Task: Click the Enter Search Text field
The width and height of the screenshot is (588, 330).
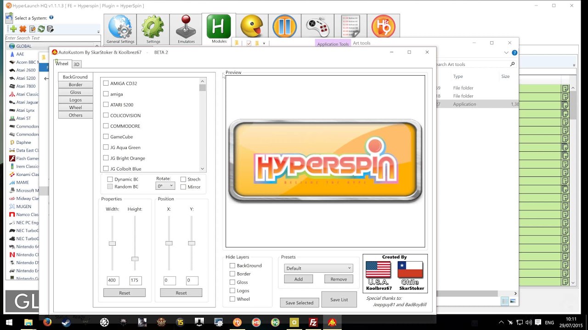Action: tap(53, 38)
